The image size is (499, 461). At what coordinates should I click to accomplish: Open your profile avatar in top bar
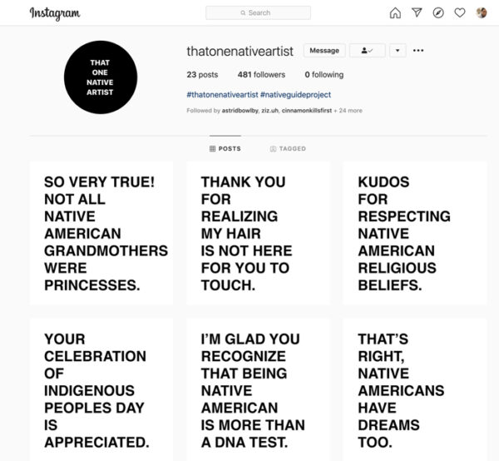coord(482,12)
